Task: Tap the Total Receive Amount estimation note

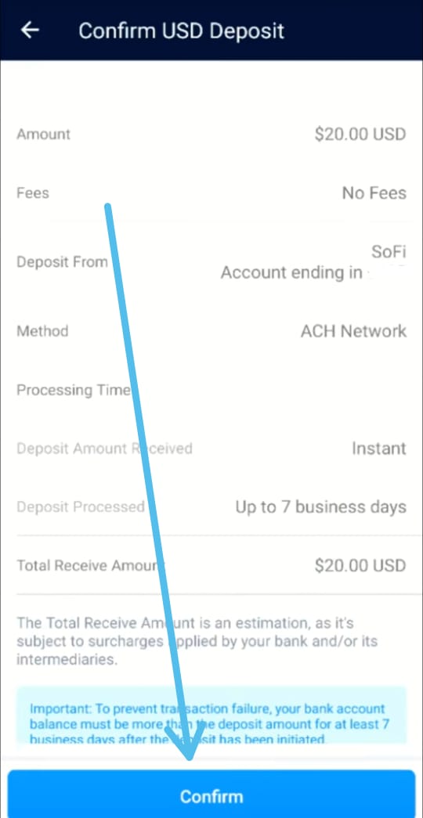Action: click(197, 641)
